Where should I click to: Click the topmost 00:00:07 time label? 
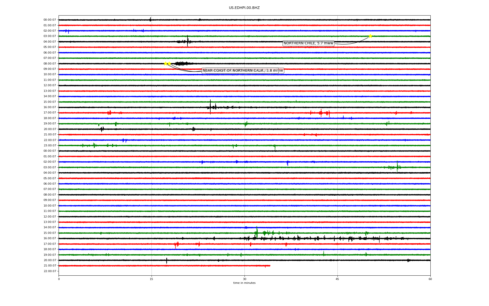(50, 20)
